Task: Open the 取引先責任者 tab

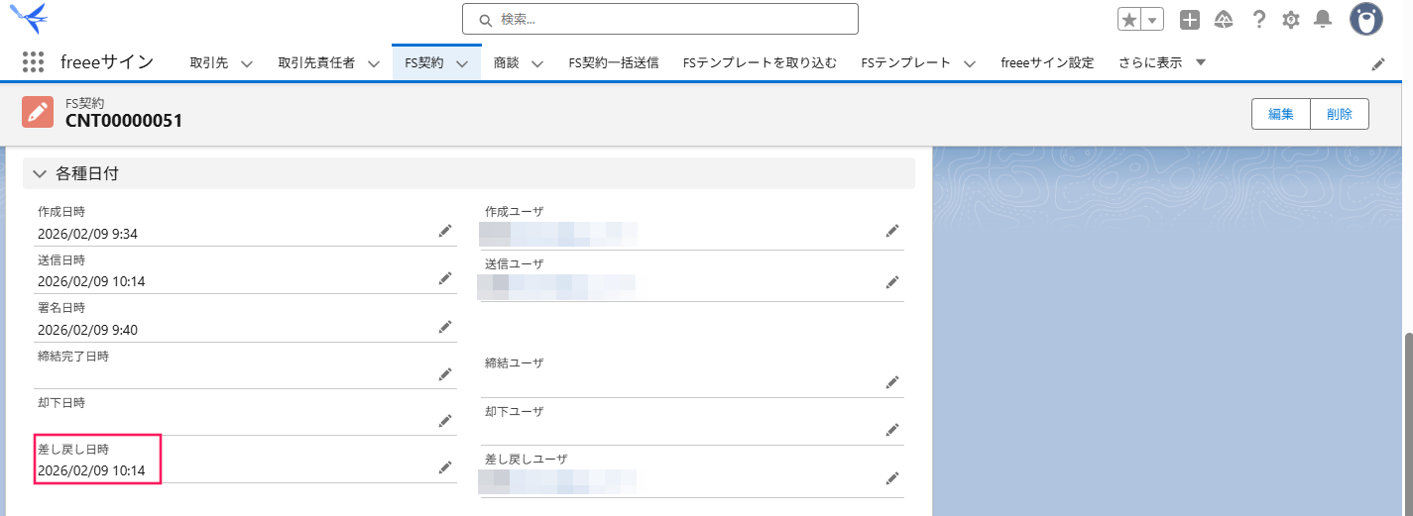Action: click(x=316, y=62)
